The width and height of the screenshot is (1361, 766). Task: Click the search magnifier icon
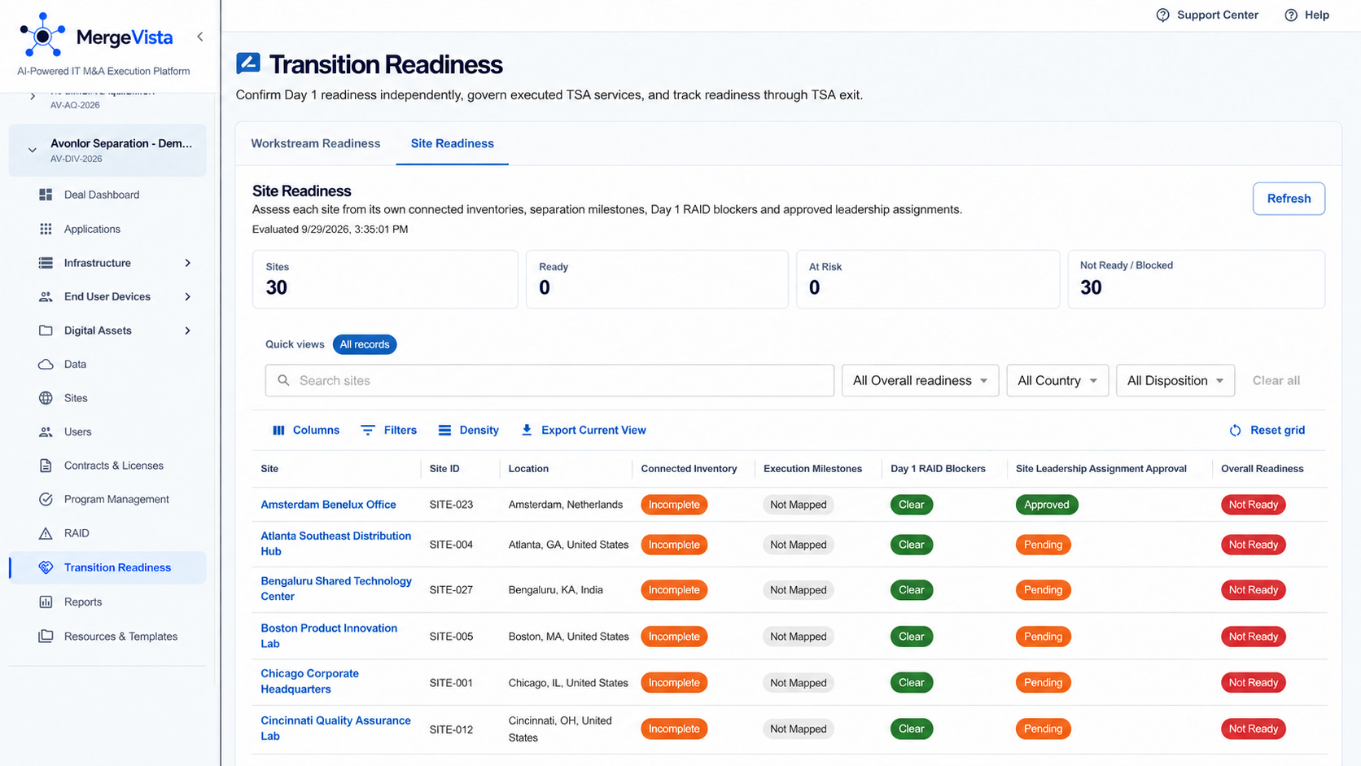[283, 380]
